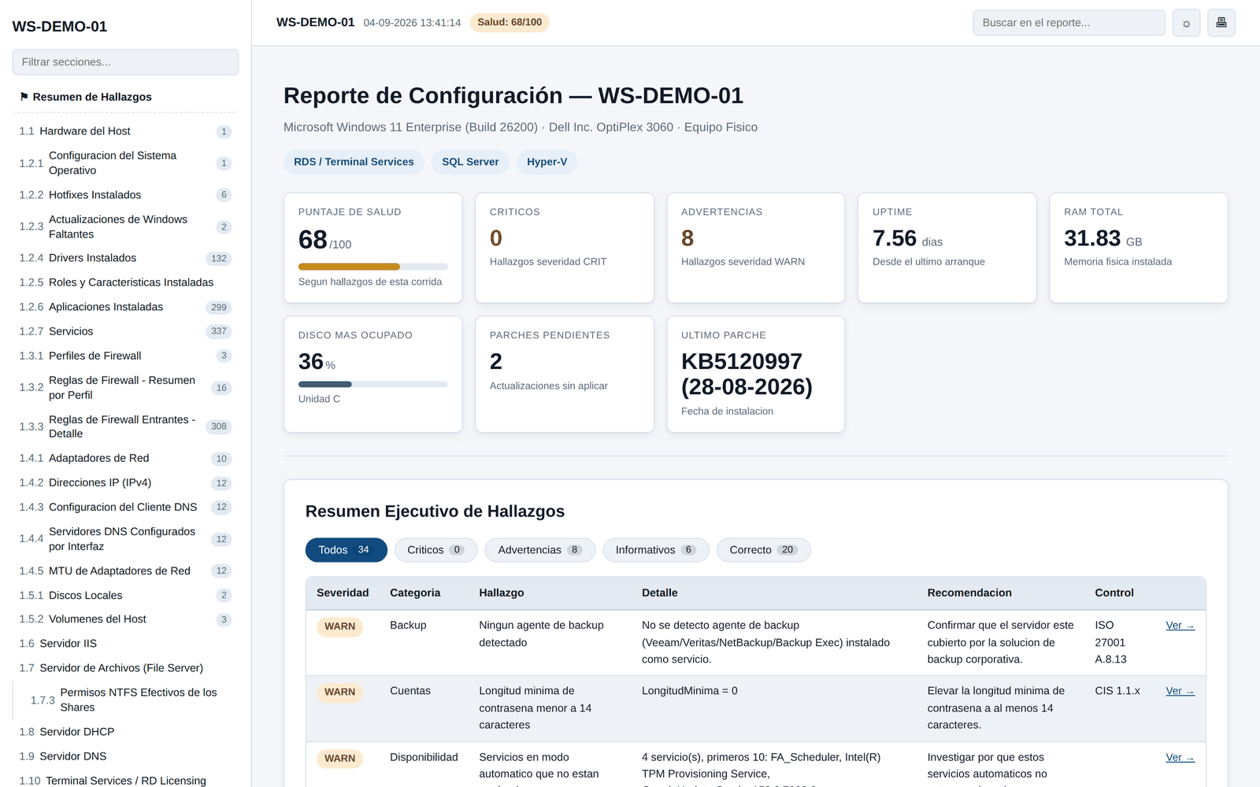The image size is (1260, 787).
Task: Click the KB5120997 ultimo parche value
Action: (x=747, y=374)
